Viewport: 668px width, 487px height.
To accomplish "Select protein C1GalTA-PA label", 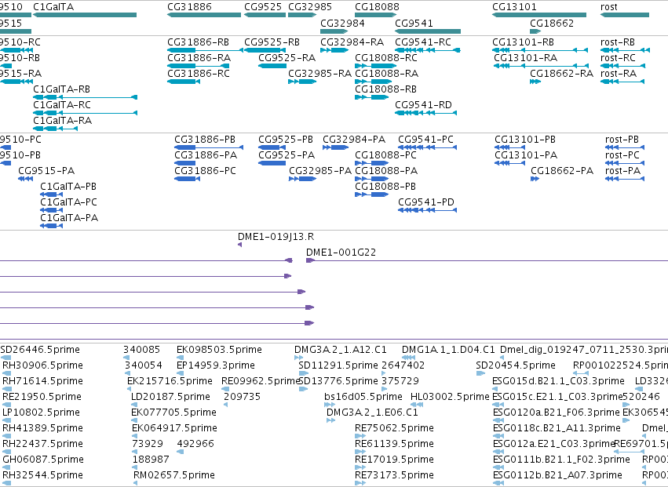I will (x=69, y=218).
